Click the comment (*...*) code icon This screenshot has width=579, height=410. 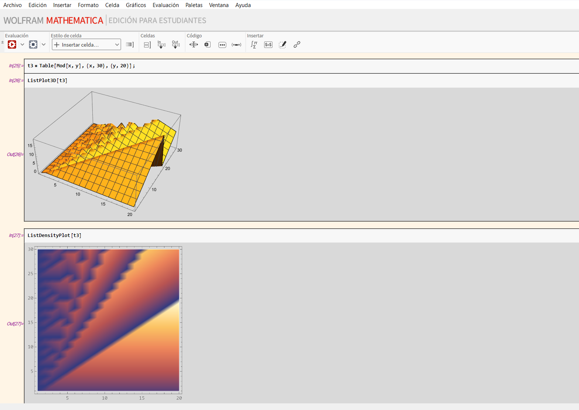pyautogui.click(x=236, y=45)
